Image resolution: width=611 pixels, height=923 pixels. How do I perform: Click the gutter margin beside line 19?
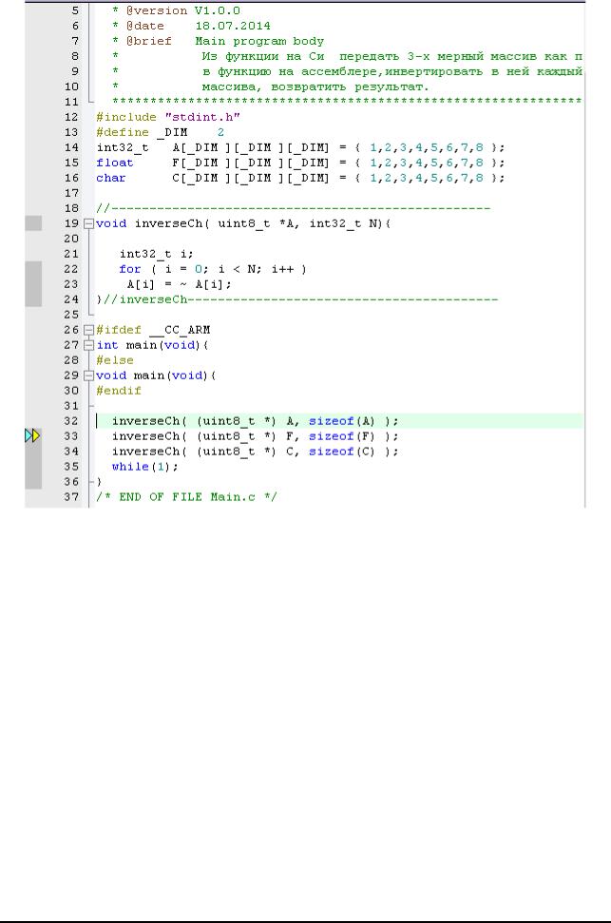[x=33, y=223]
